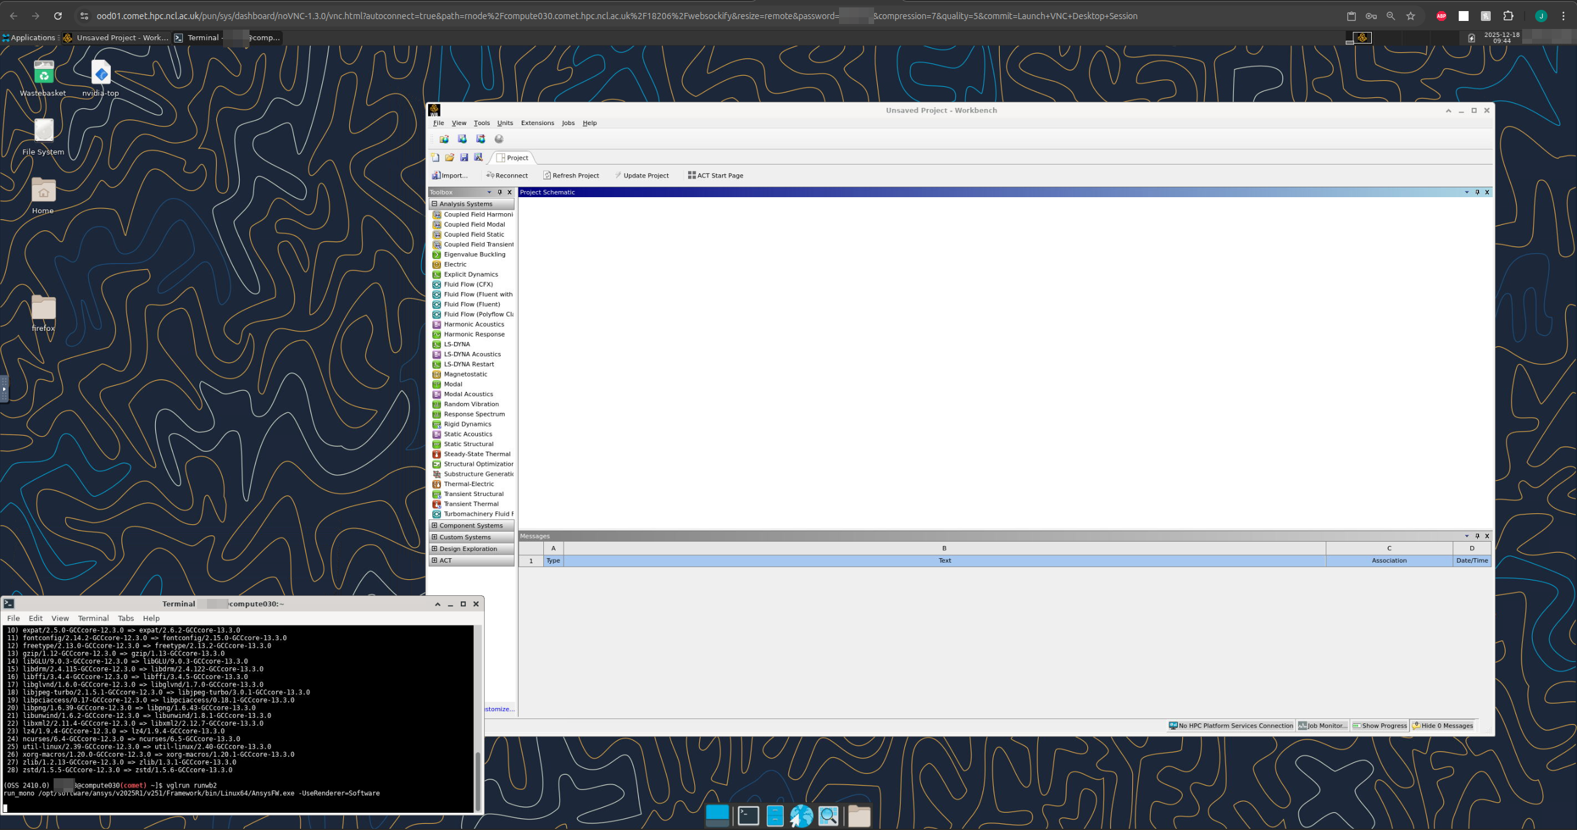Click the Open project folder icon
Image resolution: width=1577 pixels, height=830 pixels.
pyautogui.click(x=450, y=158)
